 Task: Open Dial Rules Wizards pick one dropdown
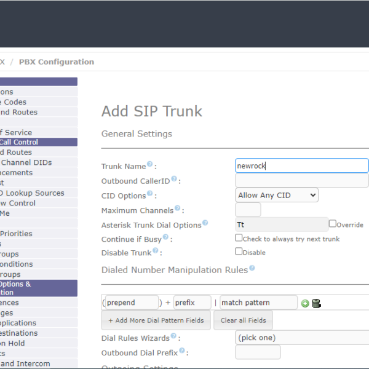point(301,338)
